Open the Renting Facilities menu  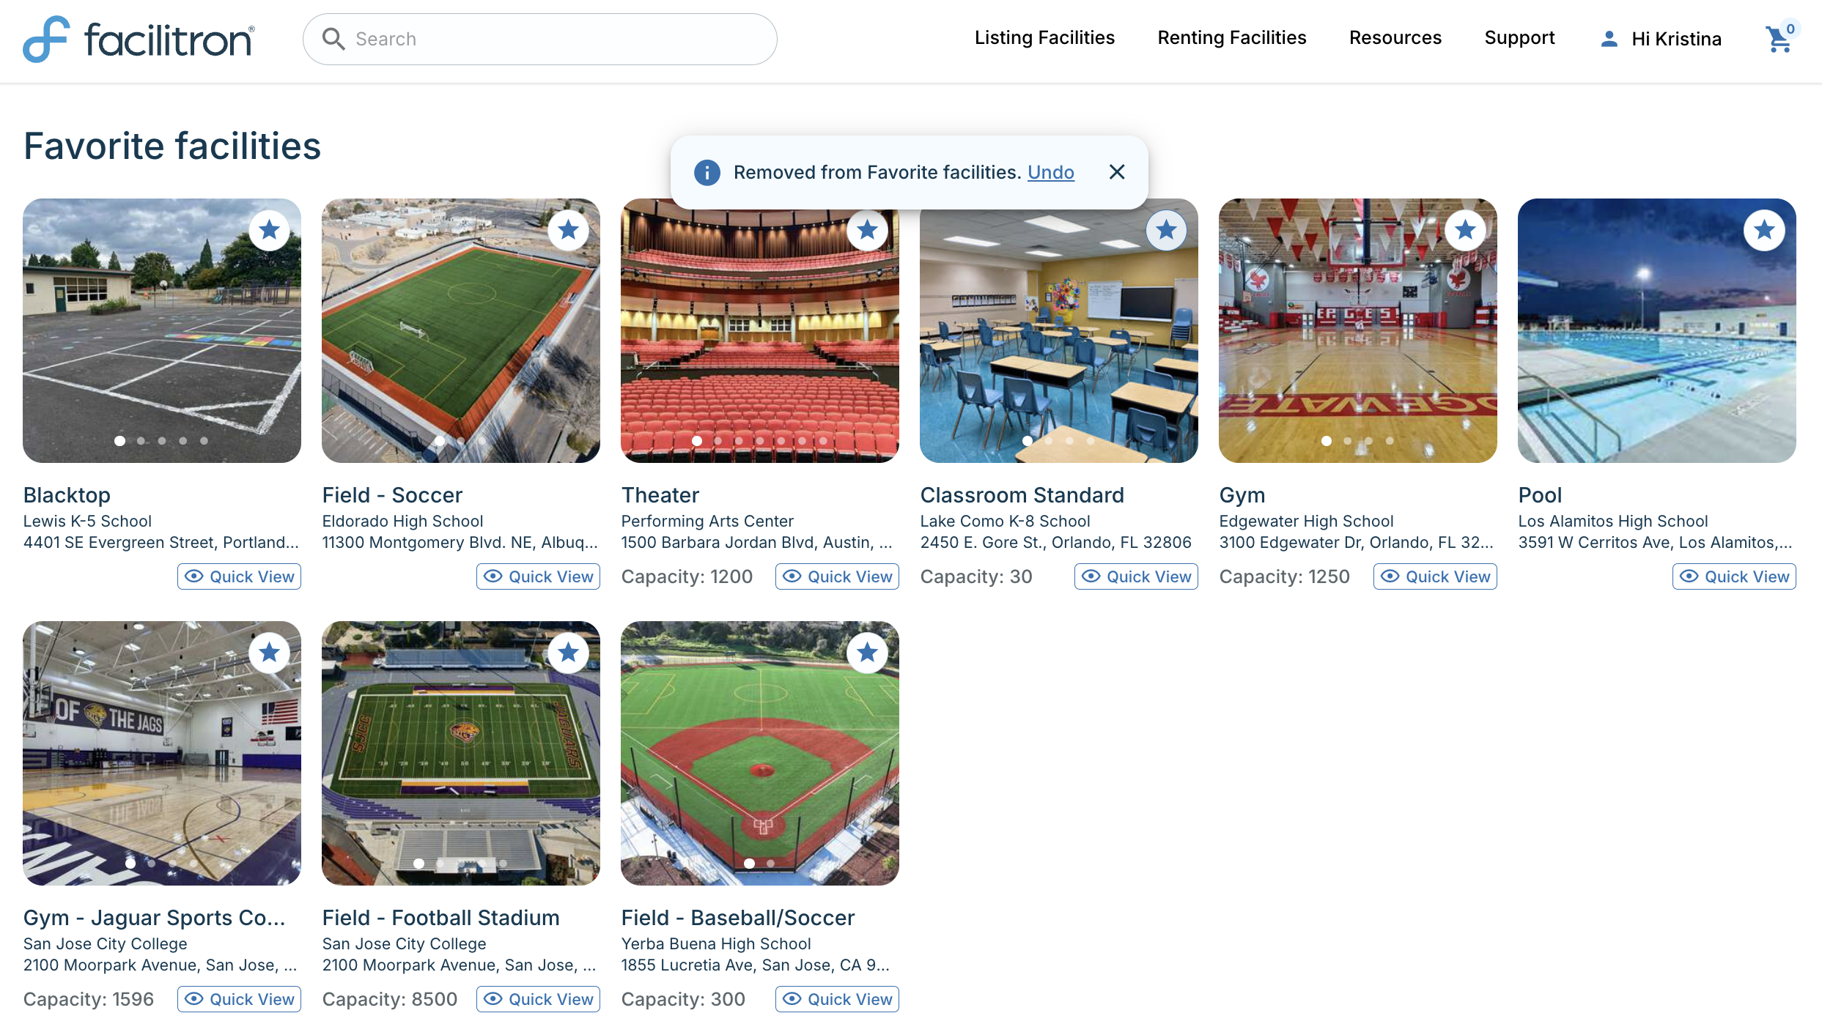1231,38
